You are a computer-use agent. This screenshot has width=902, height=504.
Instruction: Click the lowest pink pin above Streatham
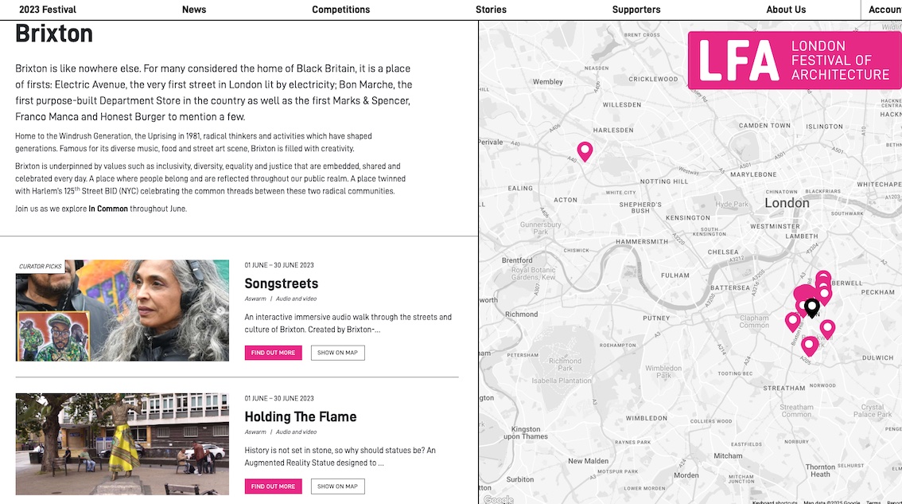(x=810, y=346)
